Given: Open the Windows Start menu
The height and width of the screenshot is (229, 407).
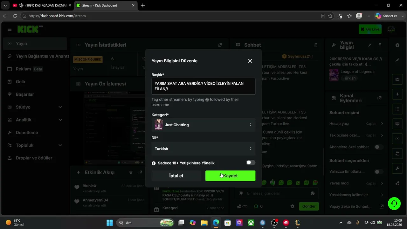Looking at the screenshot, I should 109,223.
